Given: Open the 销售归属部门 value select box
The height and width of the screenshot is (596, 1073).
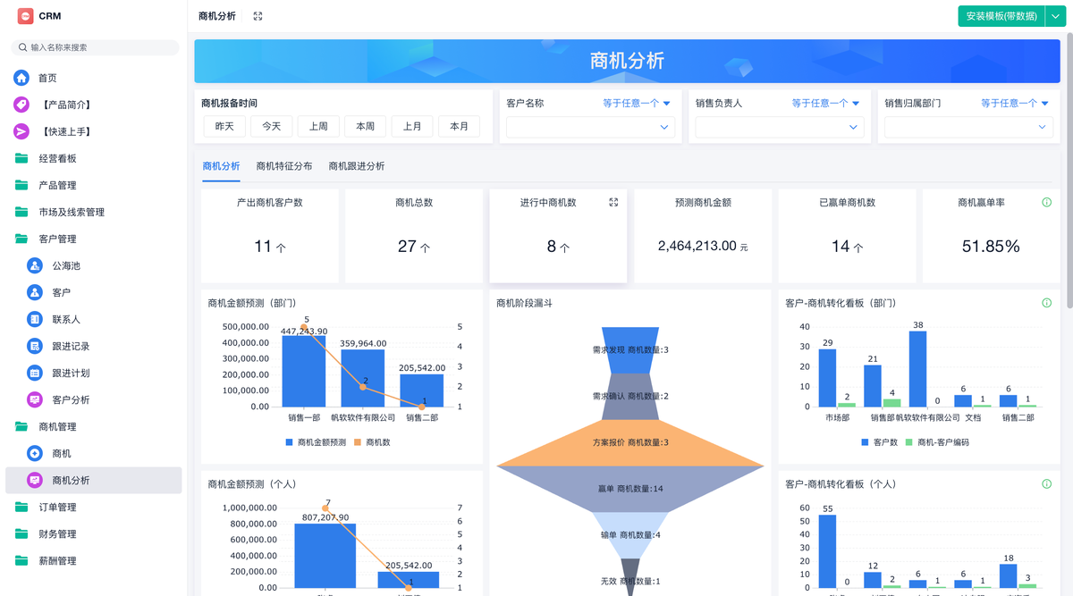Looking at the screenshot, I should point(968,127).
